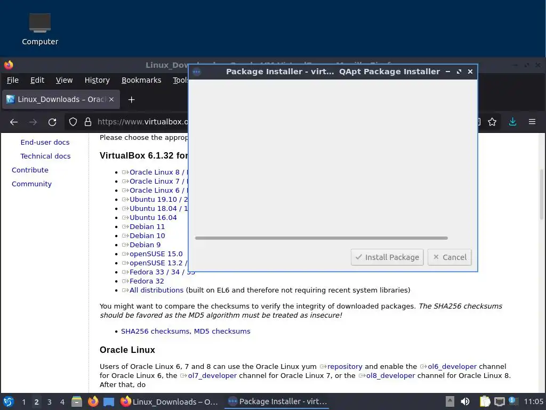Reload the current page
Viewport: 546px width, 410px height.
(52, 122)
